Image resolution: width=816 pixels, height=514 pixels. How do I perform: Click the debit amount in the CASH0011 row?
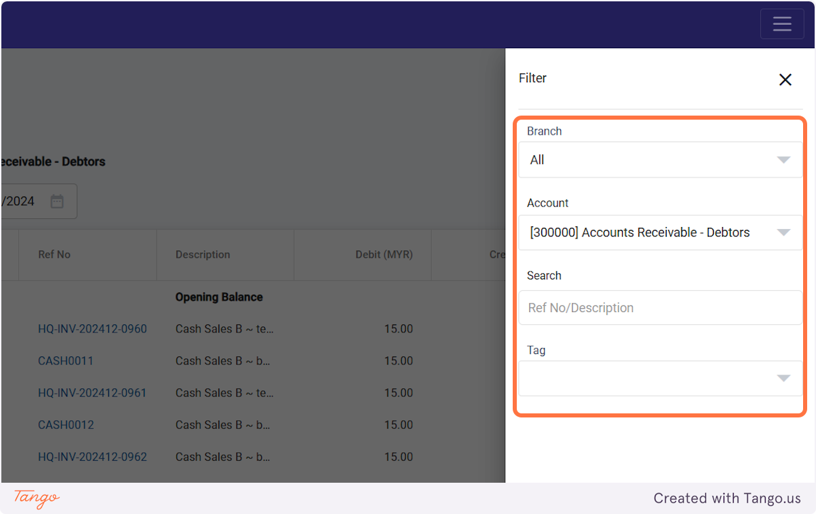(398, 361)
